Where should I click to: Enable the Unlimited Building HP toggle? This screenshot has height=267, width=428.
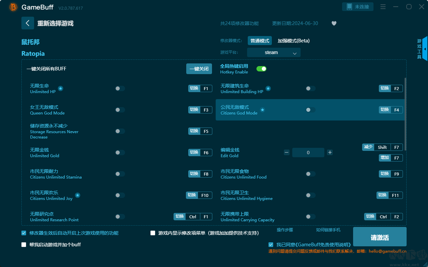[x=311, y=88]
